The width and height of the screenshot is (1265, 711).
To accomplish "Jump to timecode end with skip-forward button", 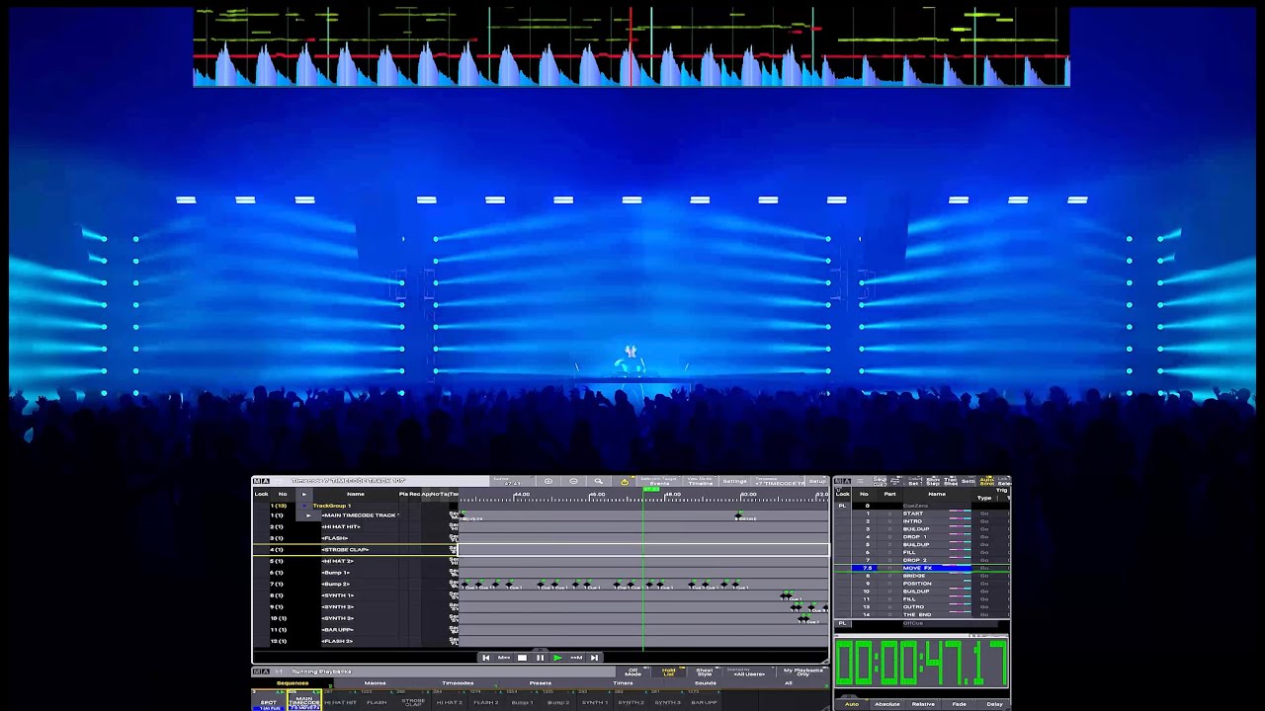I will click(594, 658).
